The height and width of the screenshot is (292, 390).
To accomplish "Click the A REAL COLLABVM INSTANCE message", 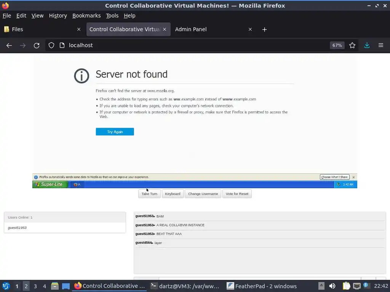I will [x=260, y=225].
